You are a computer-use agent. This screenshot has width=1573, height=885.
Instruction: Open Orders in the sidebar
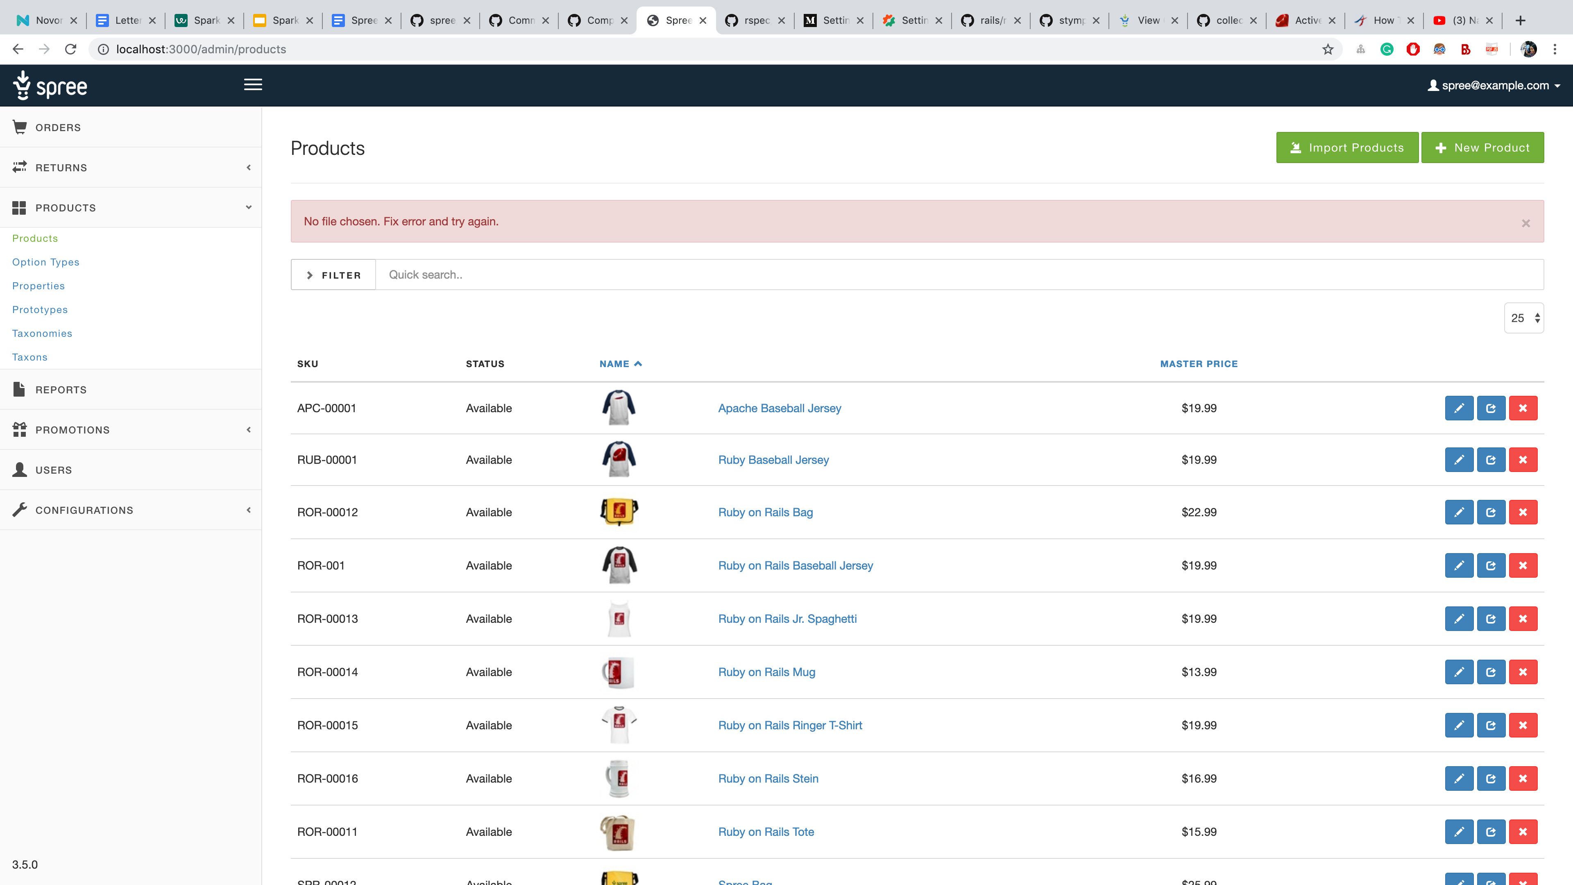(131, 127)
